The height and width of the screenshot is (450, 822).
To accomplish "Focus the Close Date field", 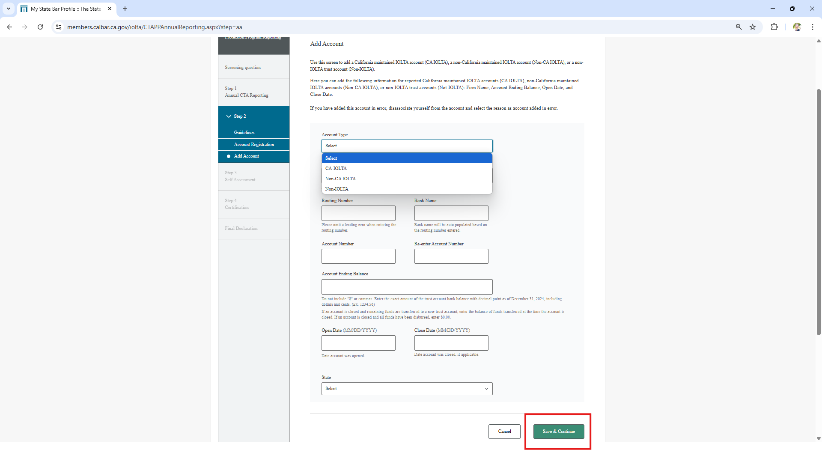I will pos(451,343).
